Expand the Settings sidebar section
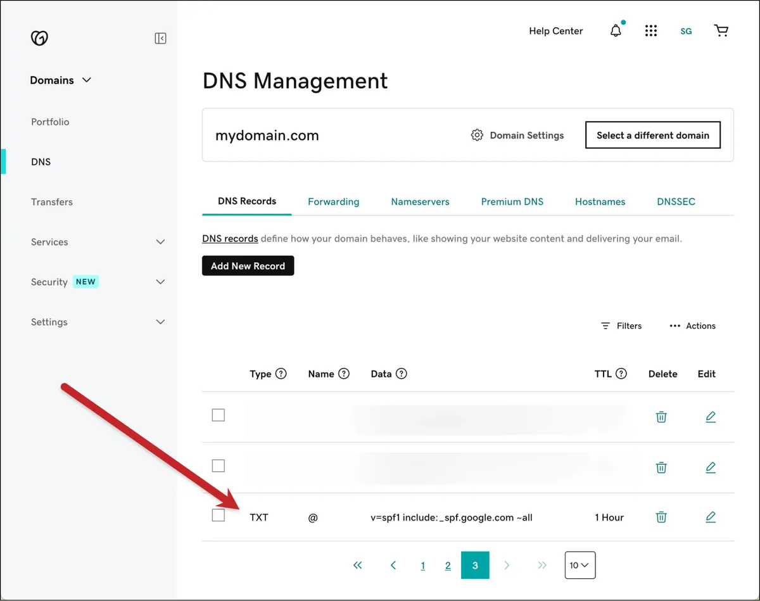The height and width of the screenshot is (601, 760). coord(161,322)
